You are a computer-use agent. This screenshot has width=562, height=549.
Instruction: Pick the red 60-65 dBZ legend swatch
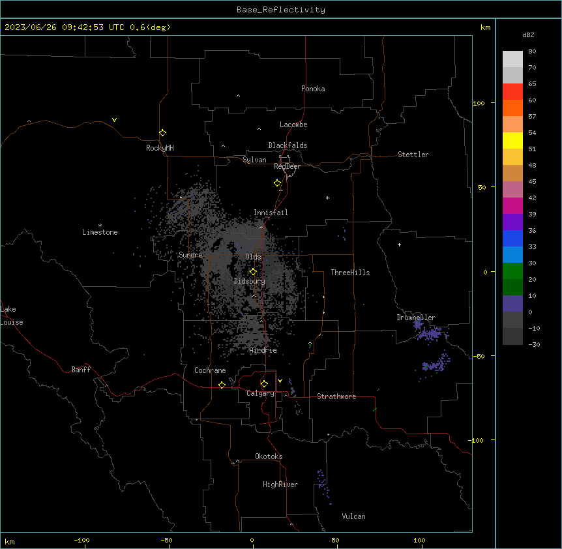click(x=512, y=91)
